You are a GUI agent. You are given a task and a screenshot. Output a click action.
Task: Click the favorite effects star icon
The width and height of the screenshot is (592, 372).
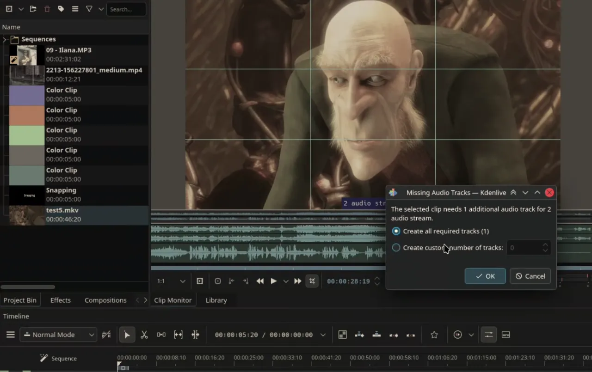[x=434, y=335]
